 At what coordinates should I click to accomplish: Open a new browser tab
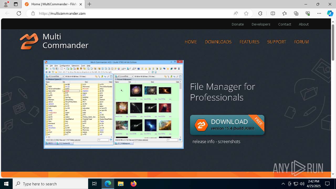[x=90, y=4]
